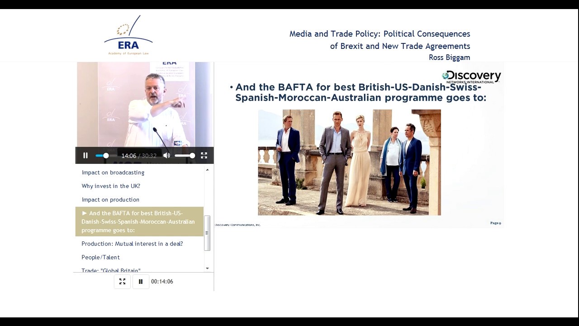This screenshot has height=326, width=579.
Task: Select the highlighted 'And the BAFTA for best' chapter
Action: pyautogui.click(x=139, y=221)
